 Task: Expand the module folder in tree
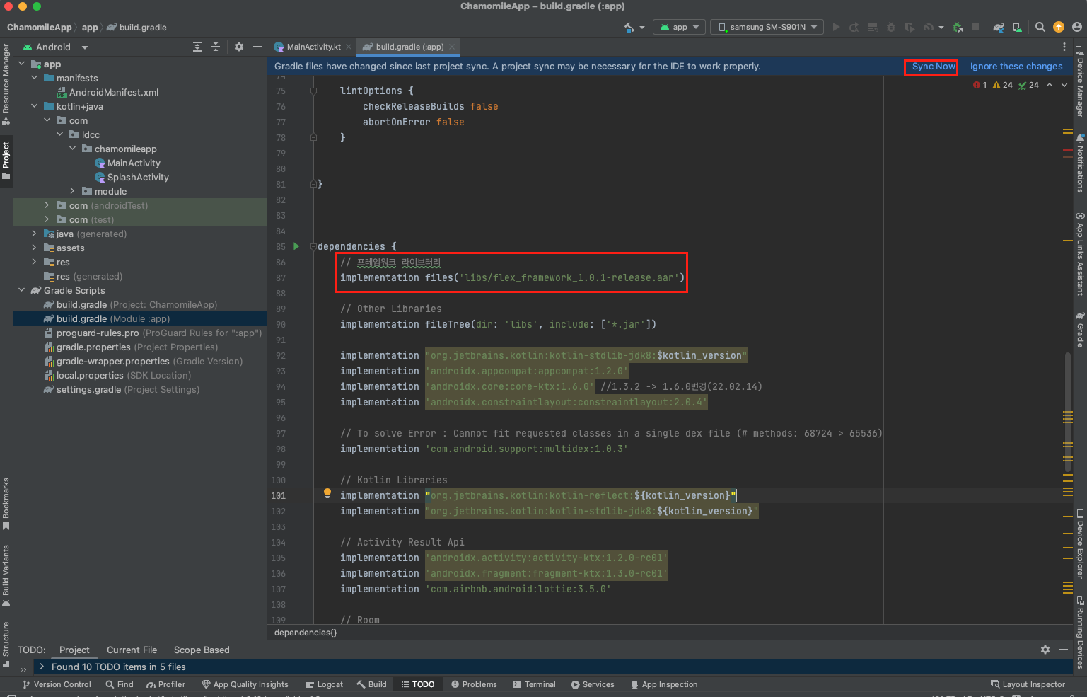coord(72,191)
